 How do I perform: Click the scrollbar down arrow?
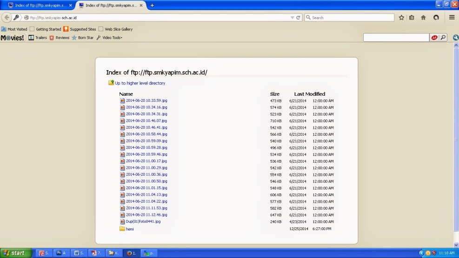coord(456,245)
